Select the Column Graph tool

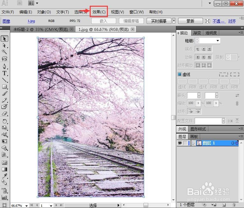(x=4, y=197)
